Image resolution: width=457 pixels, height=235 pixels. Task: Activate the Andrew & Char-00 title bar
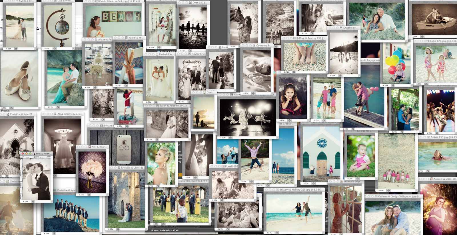(x=438, y=179)
